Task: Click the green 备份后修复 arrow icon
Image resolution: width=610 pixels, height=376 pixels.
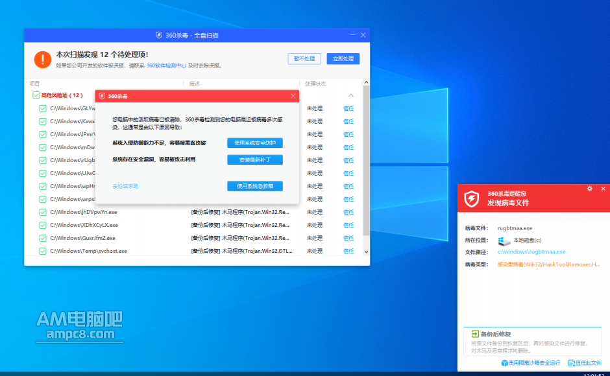Action: (x=475, y=334)
